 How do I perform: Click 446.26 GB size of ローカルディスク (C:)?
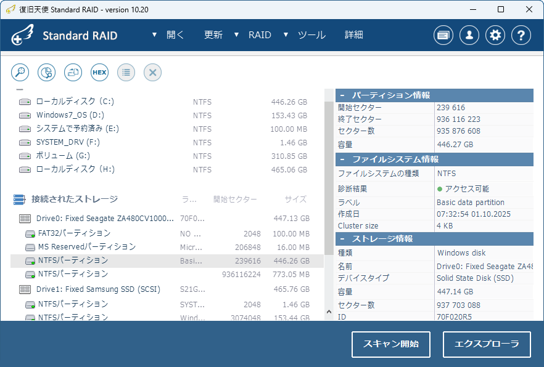(289, 102)
